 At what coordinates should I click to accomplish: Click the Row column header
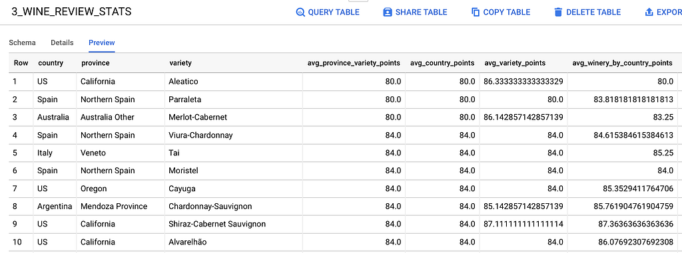[x=21, y=63]
